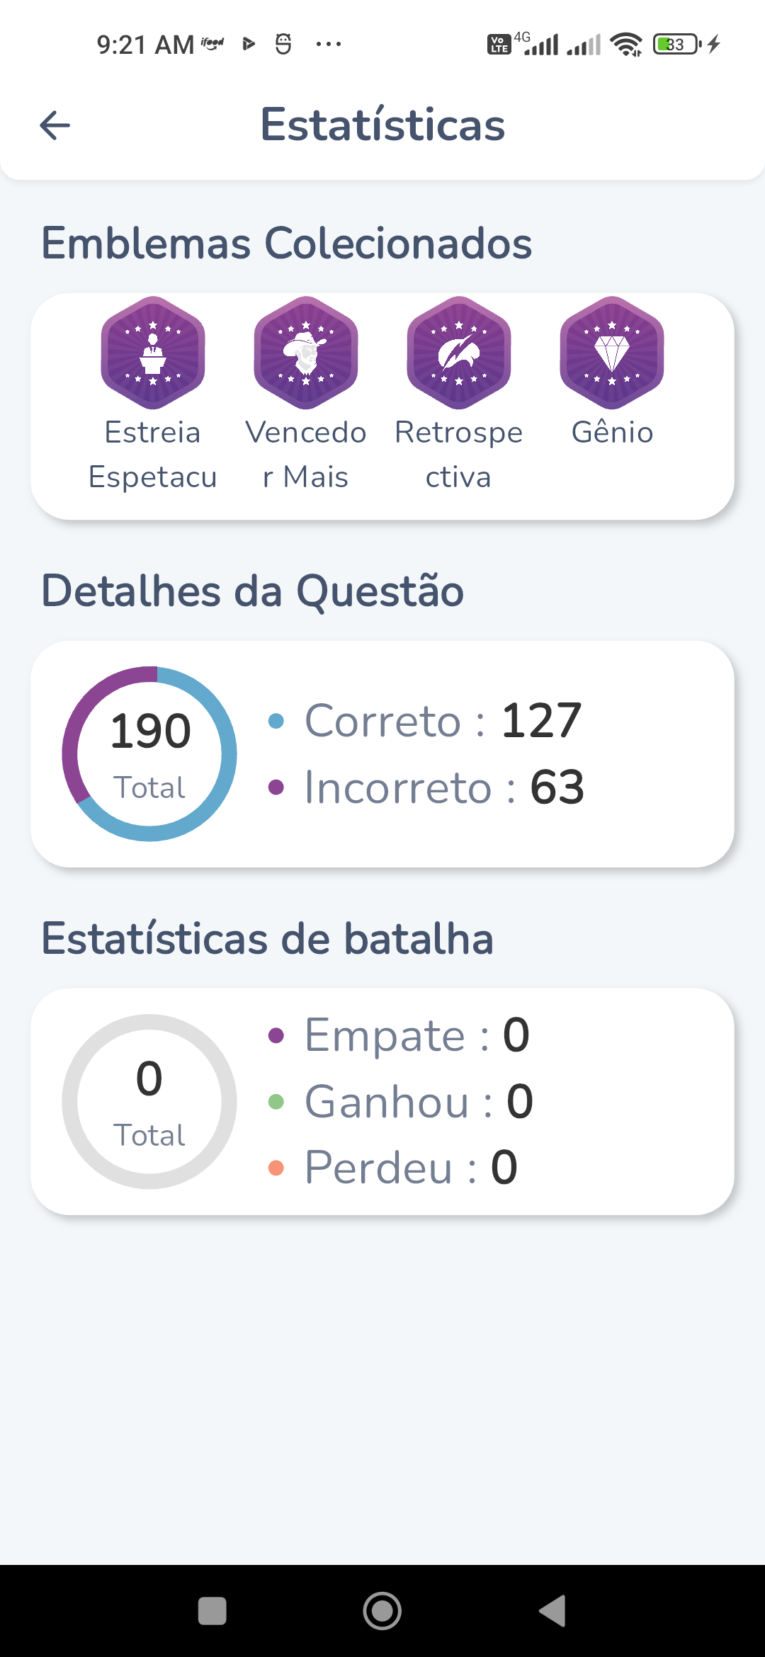Tap the Perdeu battle stat
Image resolution: width=765 pixels, height=1657 pixels.
click(411, 1168)
